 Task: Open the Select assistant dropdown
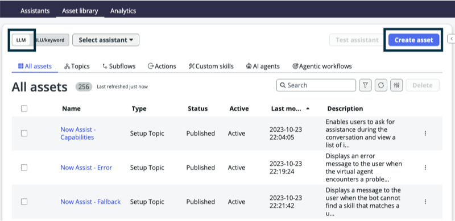pyautogui.click(x=106, y=40)
